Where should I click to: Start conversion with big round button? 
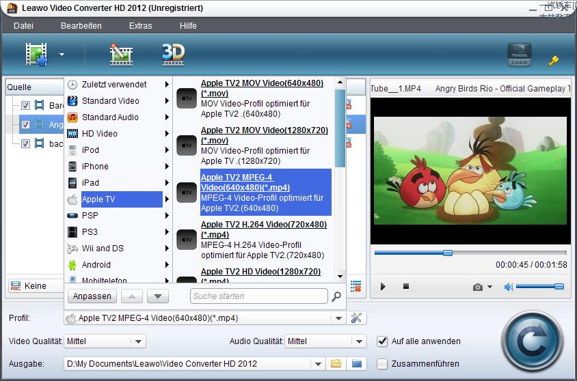532,341
